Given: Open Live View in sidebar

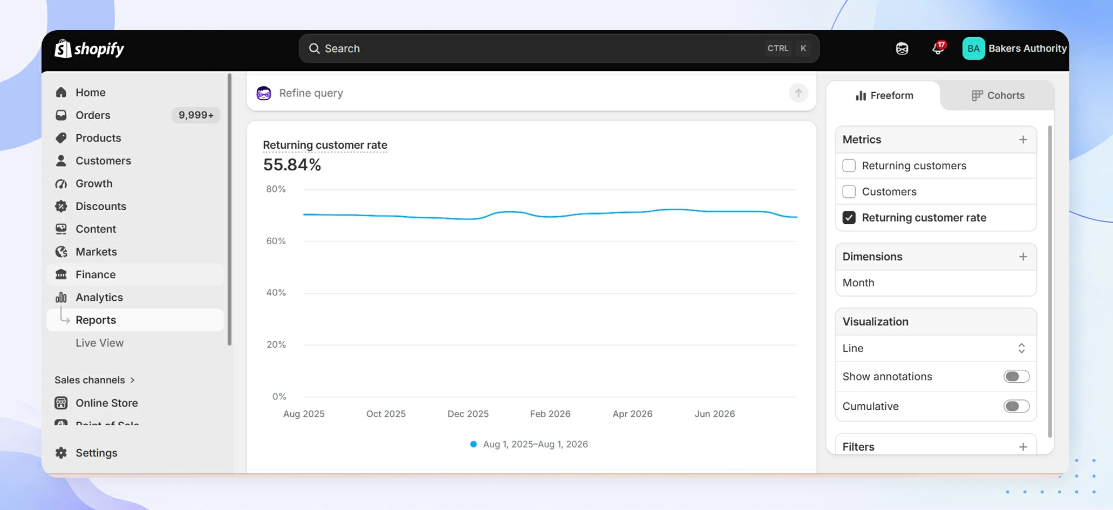Looking at the screenshot, I should point(100,343).
